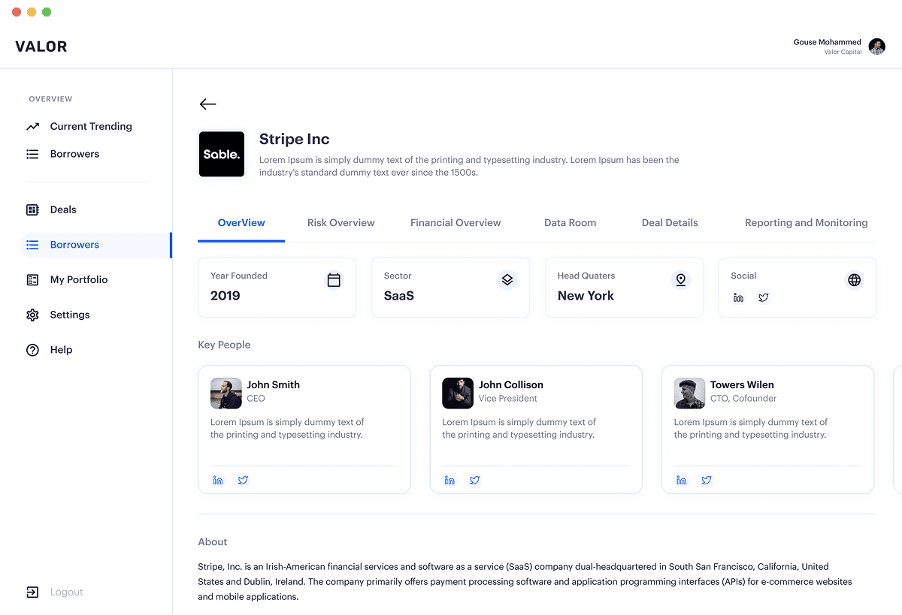The height and width of the screenshot is (615, 902).
Task: Open the Data Room tab
Action: tap(570, 223)
